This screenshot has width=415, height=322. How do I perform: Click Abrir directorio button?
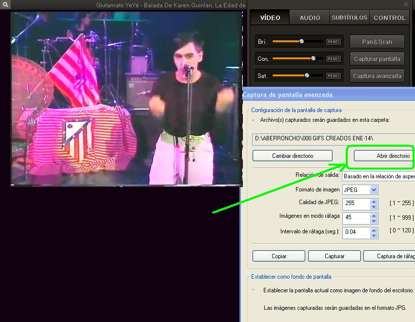point(384,156)
